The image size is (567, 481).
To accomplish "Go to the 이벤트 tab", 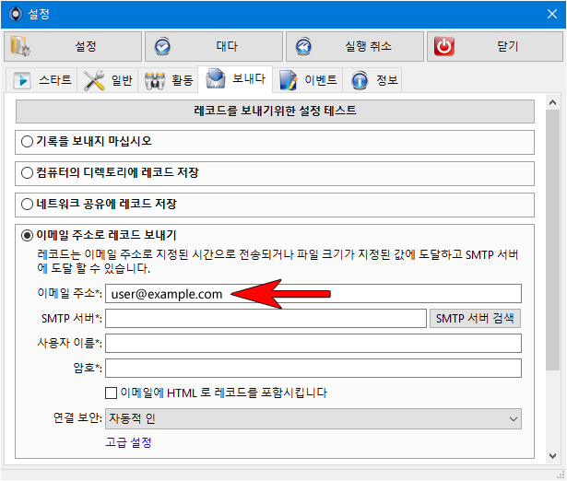I will pyautogui.click(x=307, y=80).
